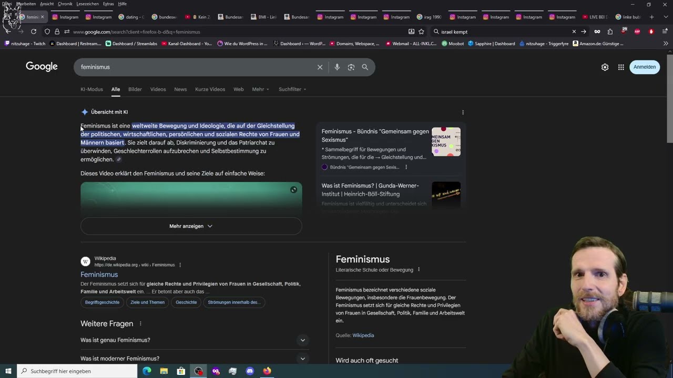Open the Feminismus Wikipedia result link

click(99, 275)
